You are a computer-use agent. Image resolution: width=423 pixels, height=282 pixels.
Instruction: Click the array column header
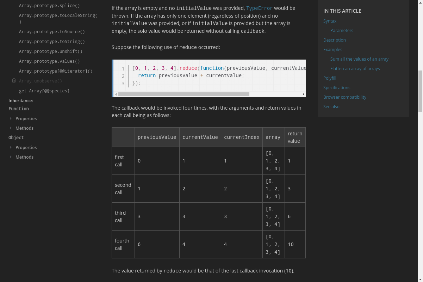pyautogui.click(x=273, y=137)
